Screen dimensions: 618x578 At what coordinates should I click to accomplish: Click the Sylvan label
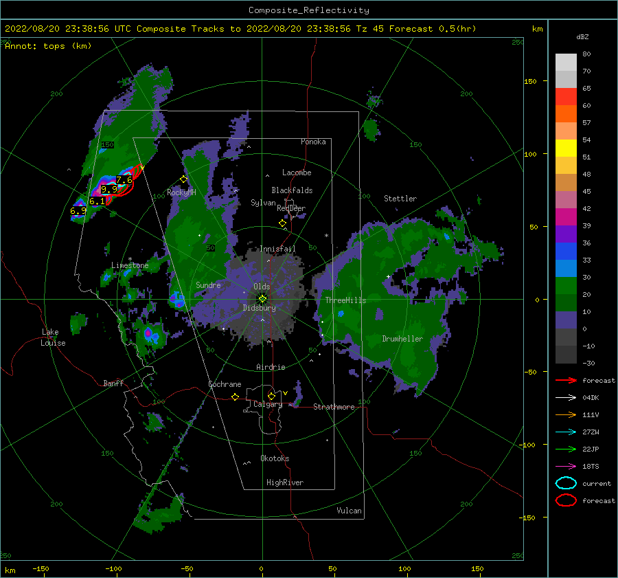point(263,203)
